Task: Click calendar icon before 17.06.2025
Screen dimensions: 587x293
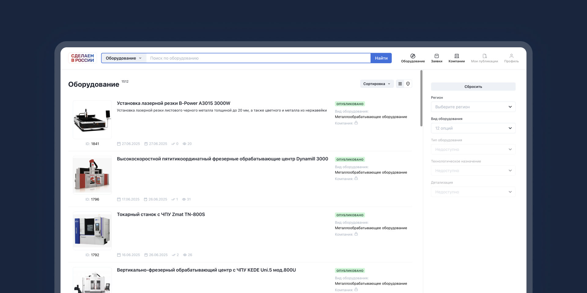Action: point(119,199)
